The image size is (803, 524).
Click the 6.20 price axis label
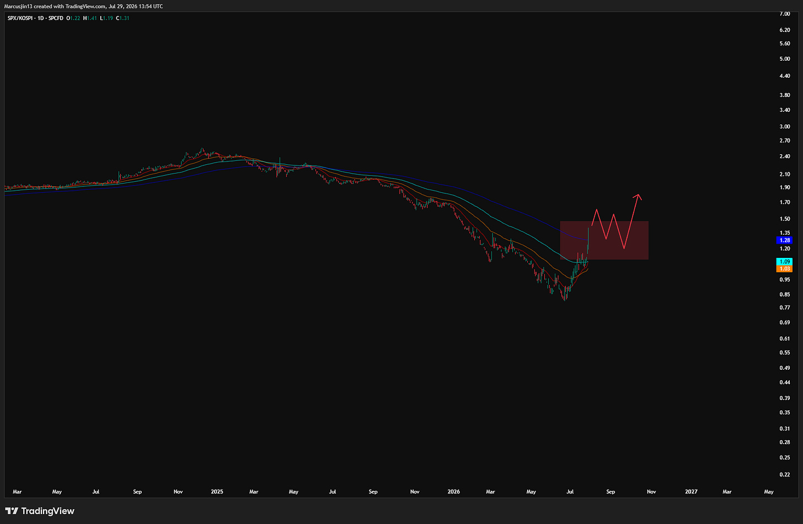pos(784,30)
